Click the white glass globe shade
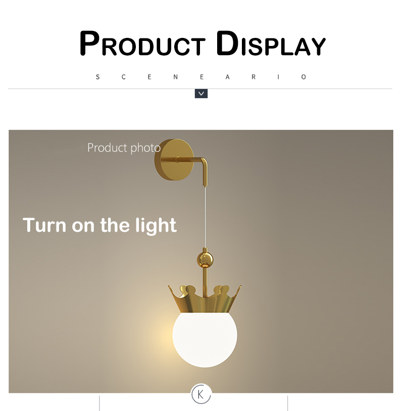 (205, 340)
